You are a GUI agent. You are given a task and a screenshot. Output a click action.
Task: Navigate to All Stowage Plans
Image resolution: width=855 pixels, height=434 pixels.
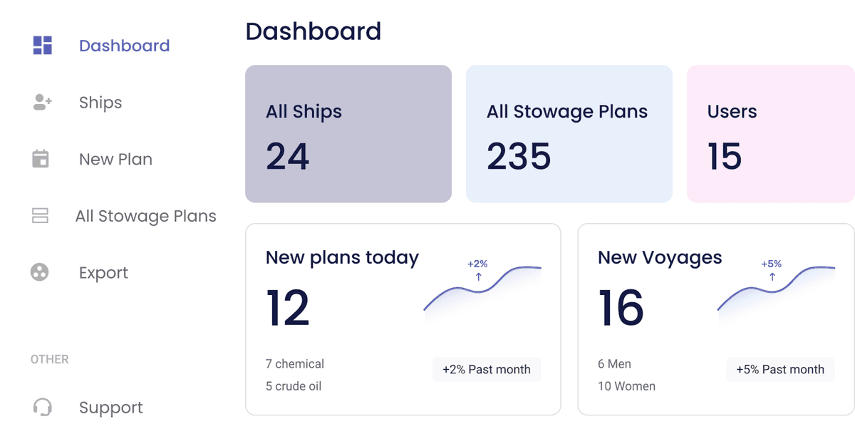click(x=145, y=216)
